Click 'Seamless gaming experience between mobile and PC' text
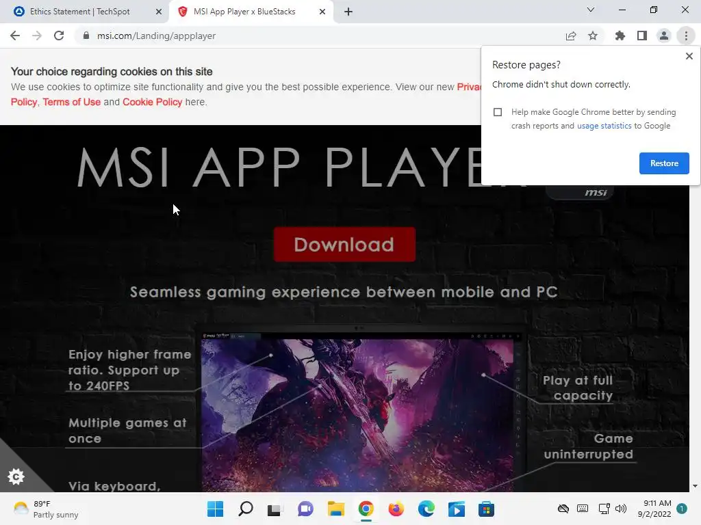The height and width of the screenshot is (525, 701). point(344,292)
